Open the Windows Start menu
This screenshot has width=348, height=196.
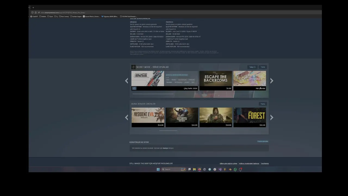tap(158, 169)
